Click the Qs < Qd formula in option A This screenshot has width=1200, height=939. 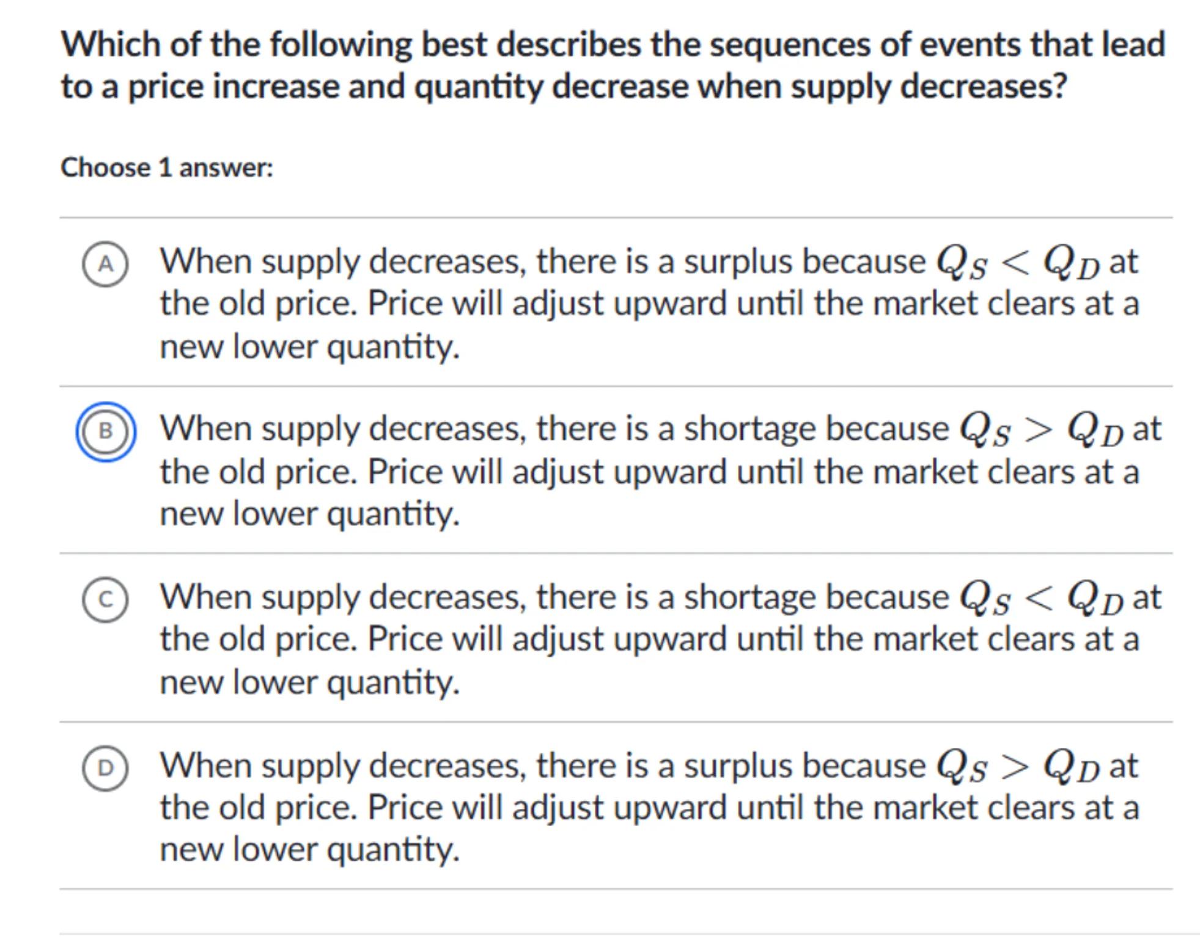tap(1018, 264)
